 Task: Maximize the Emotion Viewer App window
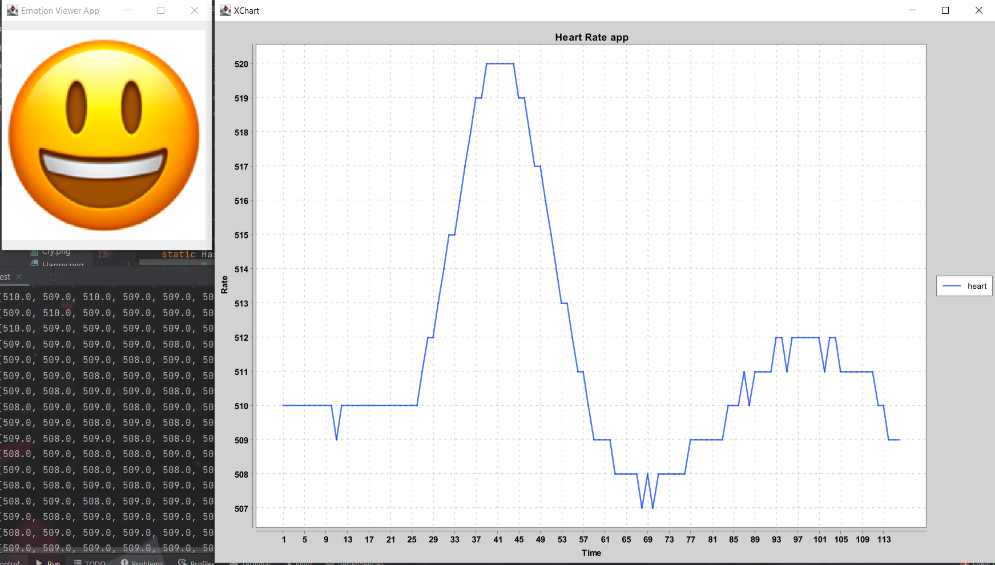161,10
